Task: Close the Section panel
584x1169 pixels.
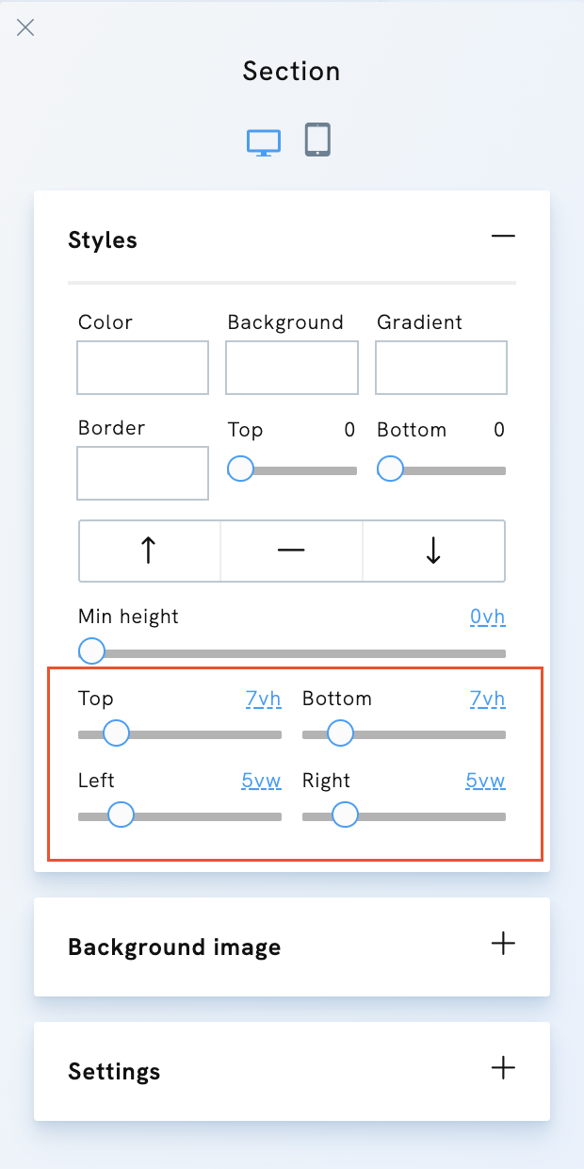Action: (24, 26)
